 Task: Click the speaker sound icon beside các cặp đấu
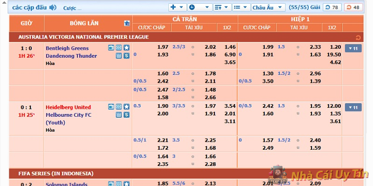[x=53, y=7]
